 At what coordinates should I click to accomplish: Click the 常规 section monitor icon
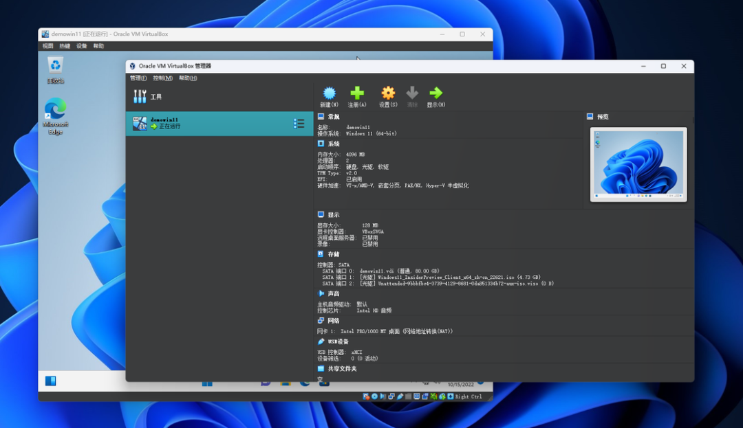tap(321, 116)
